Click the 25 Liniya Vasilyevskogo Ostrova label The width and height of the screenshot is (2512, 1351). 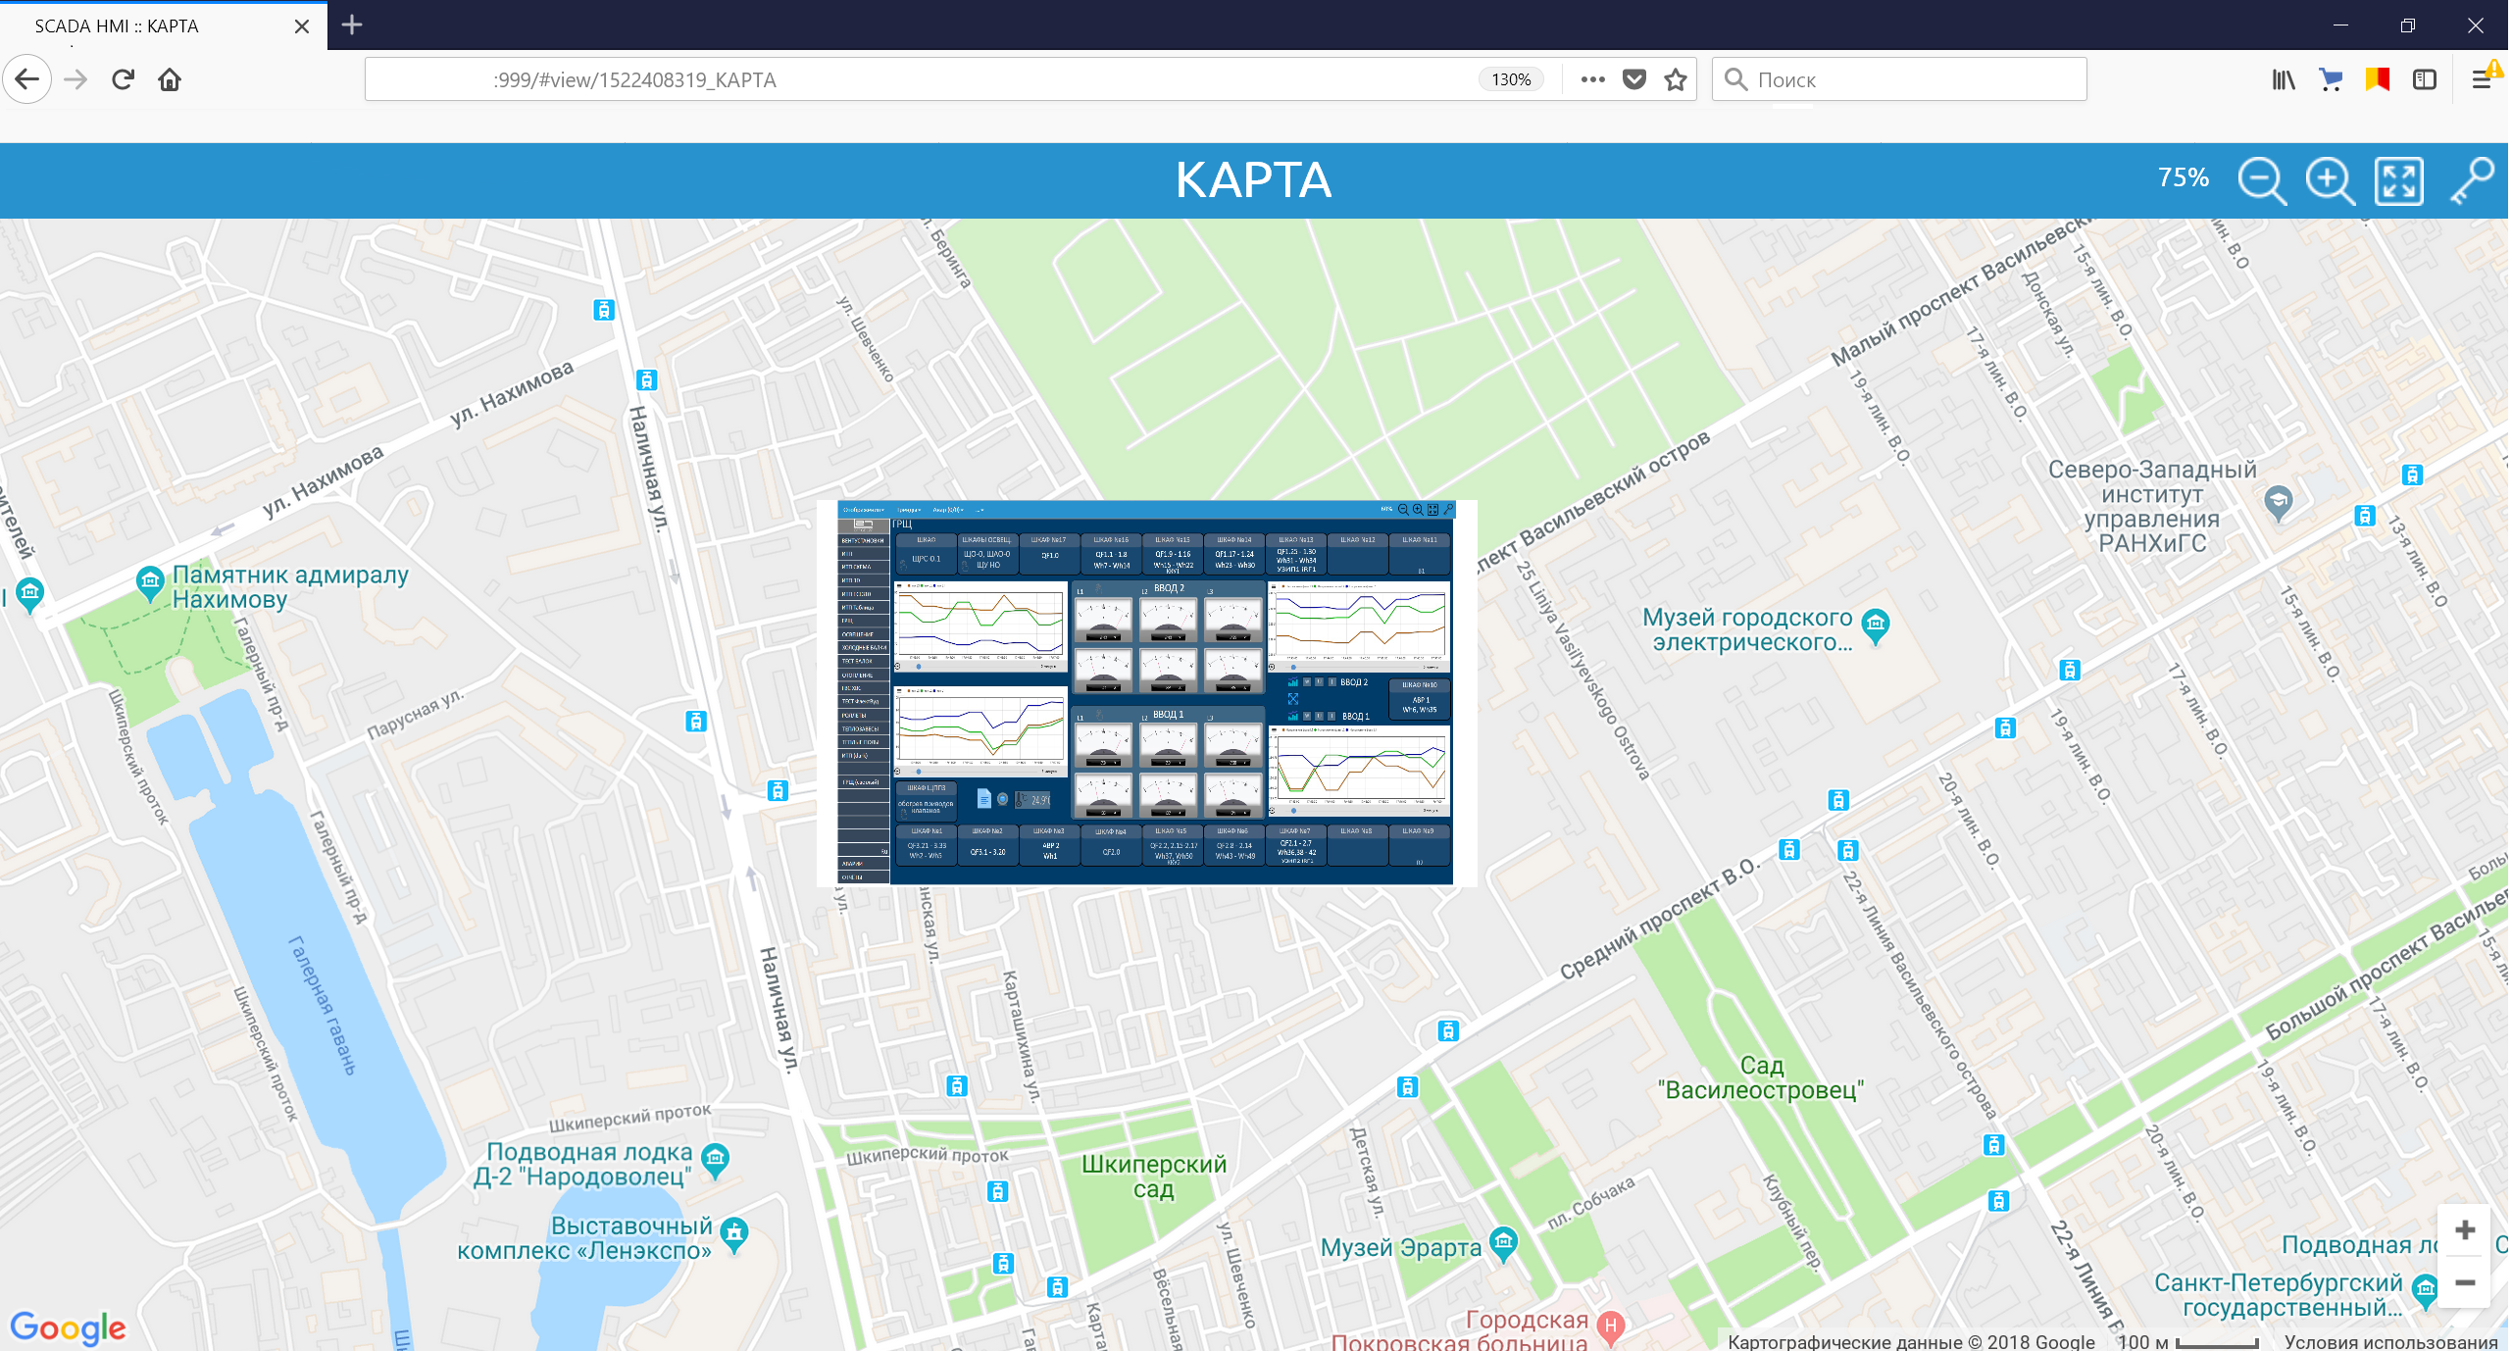[x=1583, y=671]
